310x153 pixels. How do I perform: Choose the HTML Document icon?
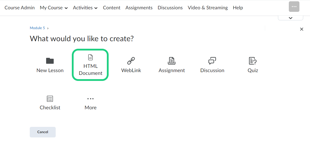click(90, 58)
